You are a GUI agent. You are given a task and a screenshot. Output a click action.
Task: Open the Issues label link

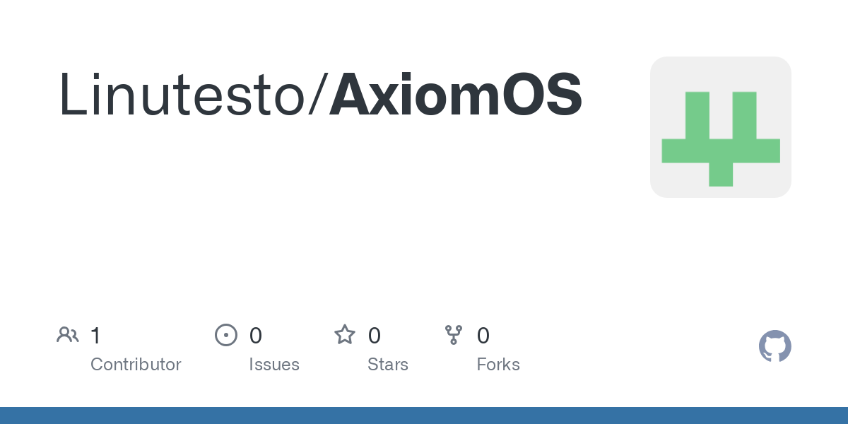pos(274,365)
